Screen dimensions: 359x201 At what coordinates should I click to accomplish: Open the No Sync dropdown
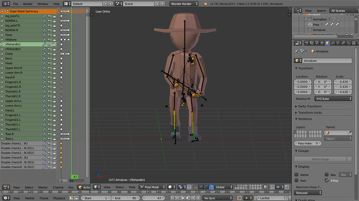tap(217, 198)
